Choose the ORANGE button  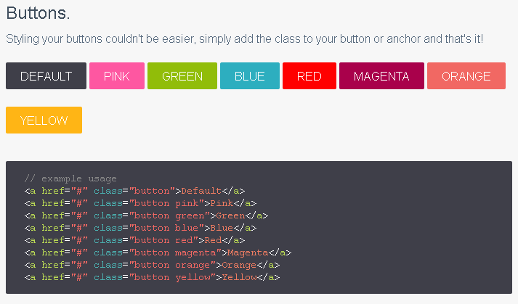[x=466, y=76]
